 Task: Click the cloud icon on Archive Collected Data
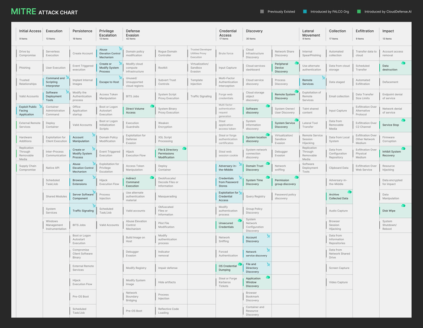tap(349, 192)
